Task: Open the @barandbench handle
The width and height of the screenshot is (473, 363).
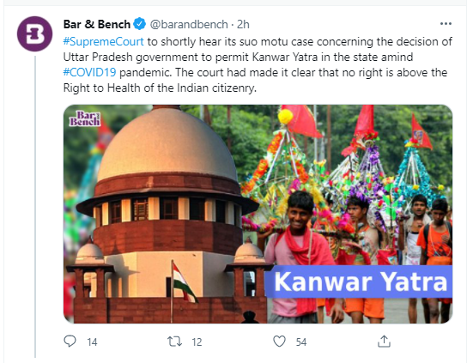Action: tap(189, 24)
